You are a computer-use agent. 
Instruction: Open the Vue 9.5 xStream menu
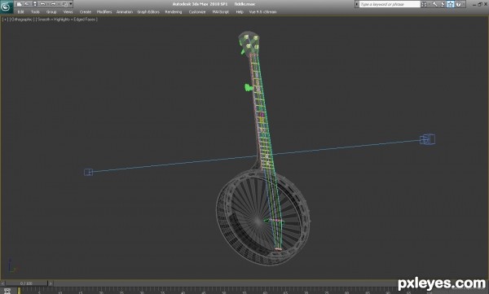(x=262, y=12)
